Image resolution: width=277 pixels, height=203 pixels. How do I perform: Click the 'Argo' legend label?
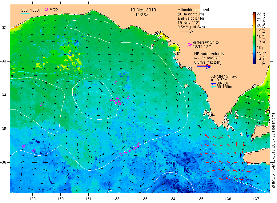click(54, 9)
